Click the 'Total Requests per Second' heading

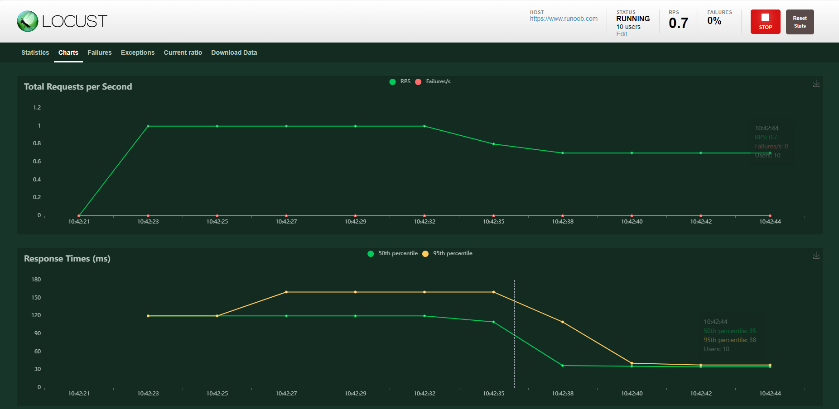pos(78,87)
